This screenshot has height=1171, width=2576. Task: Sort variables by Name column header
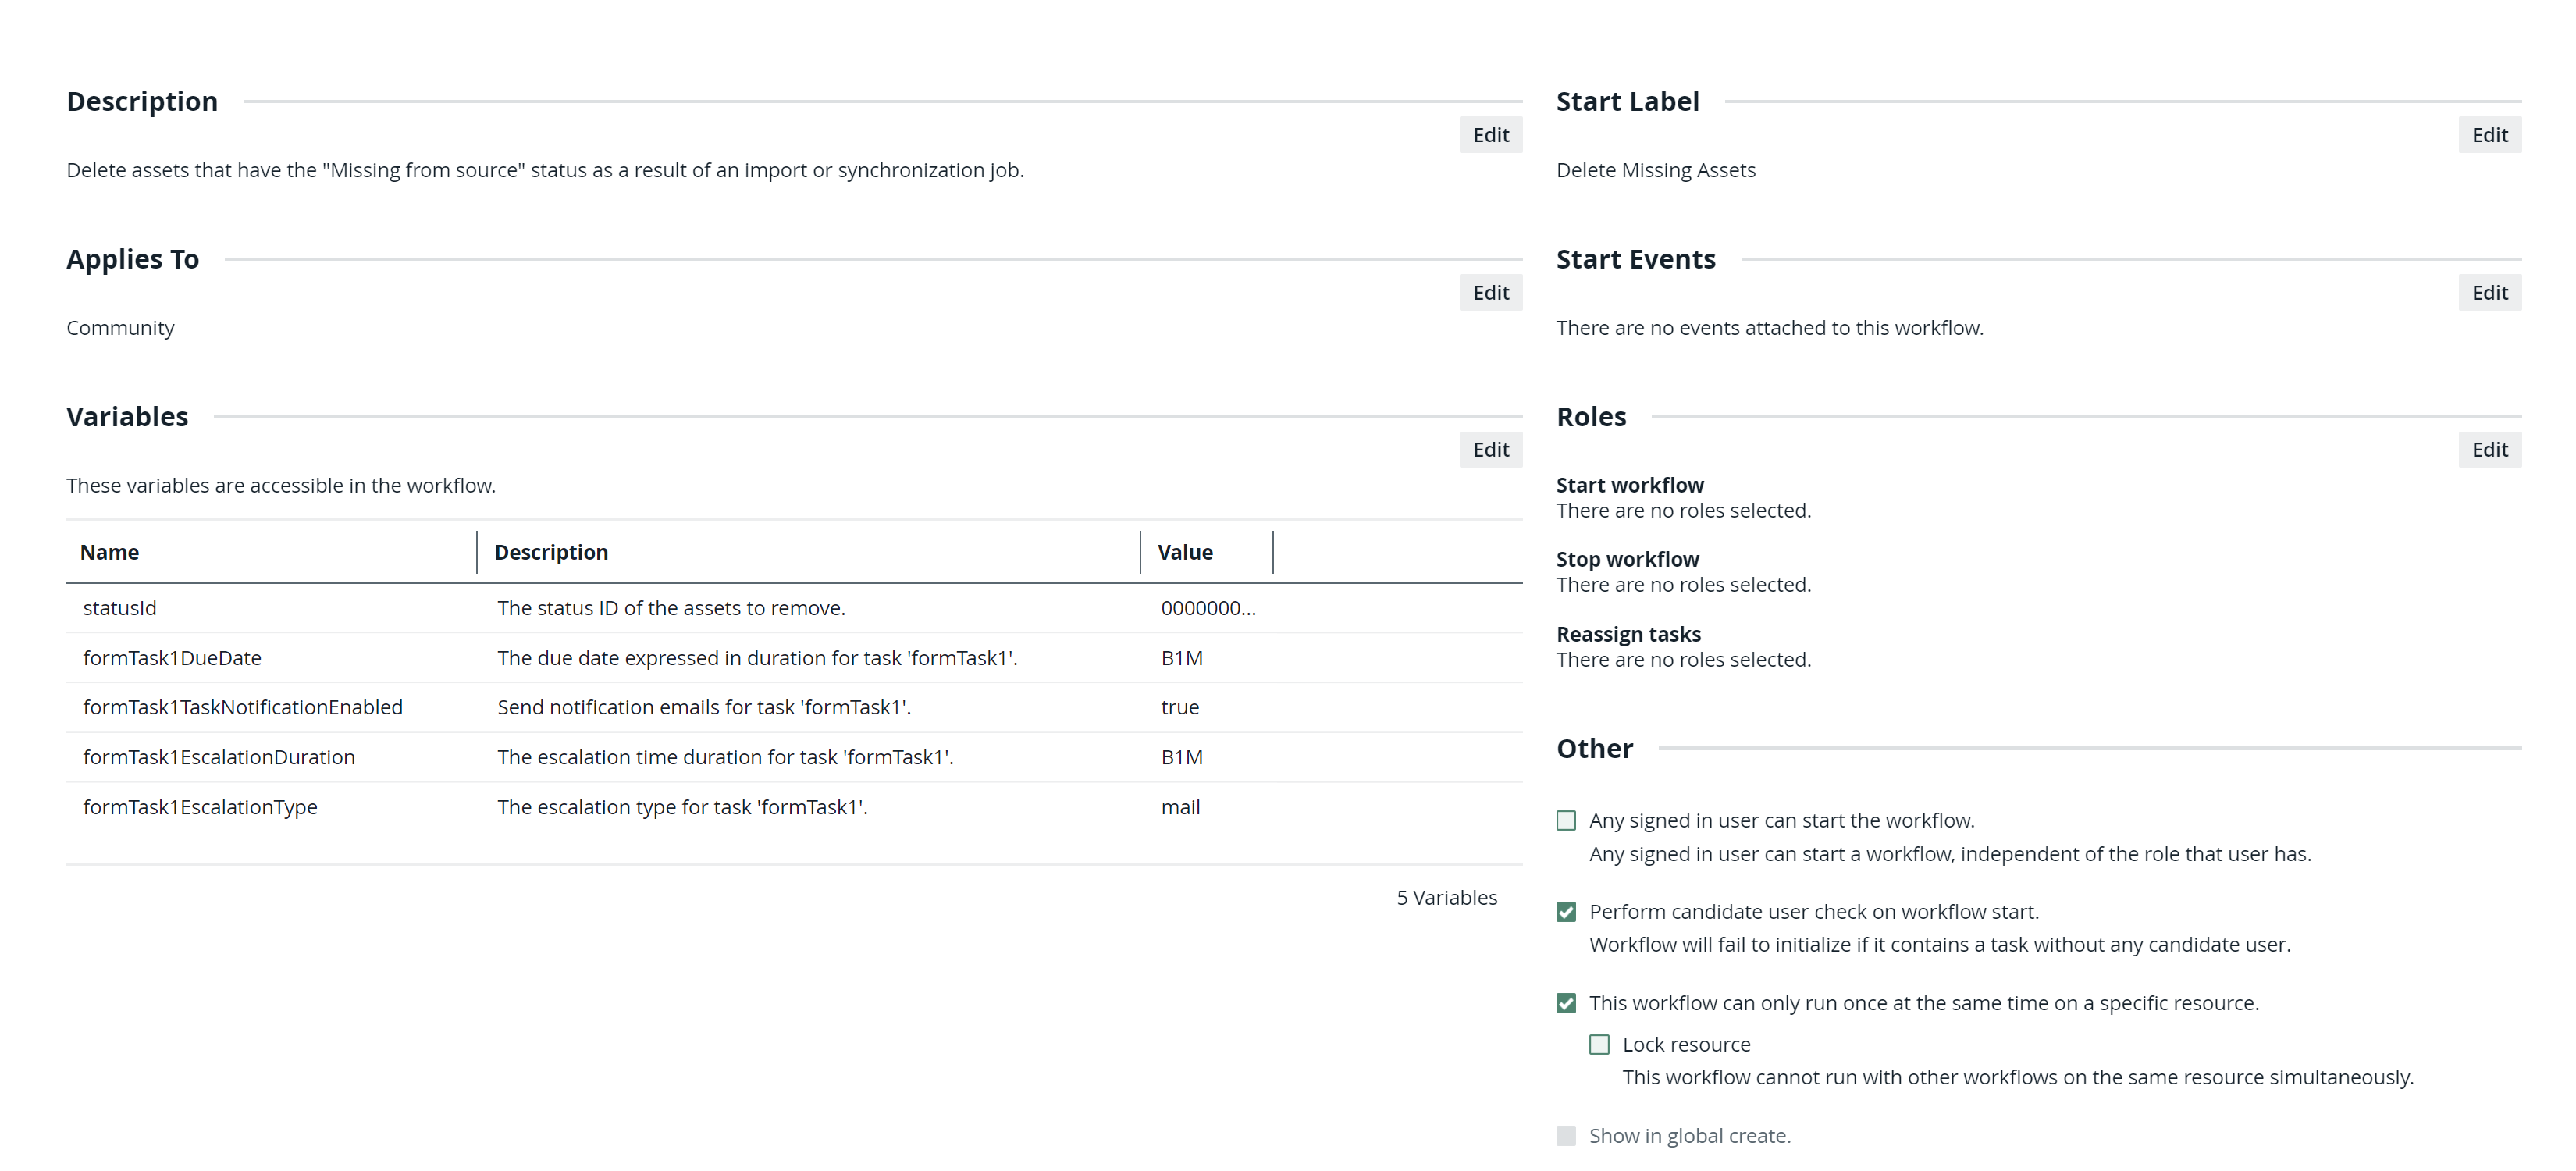pyautogui.click(x=109, y=553)
